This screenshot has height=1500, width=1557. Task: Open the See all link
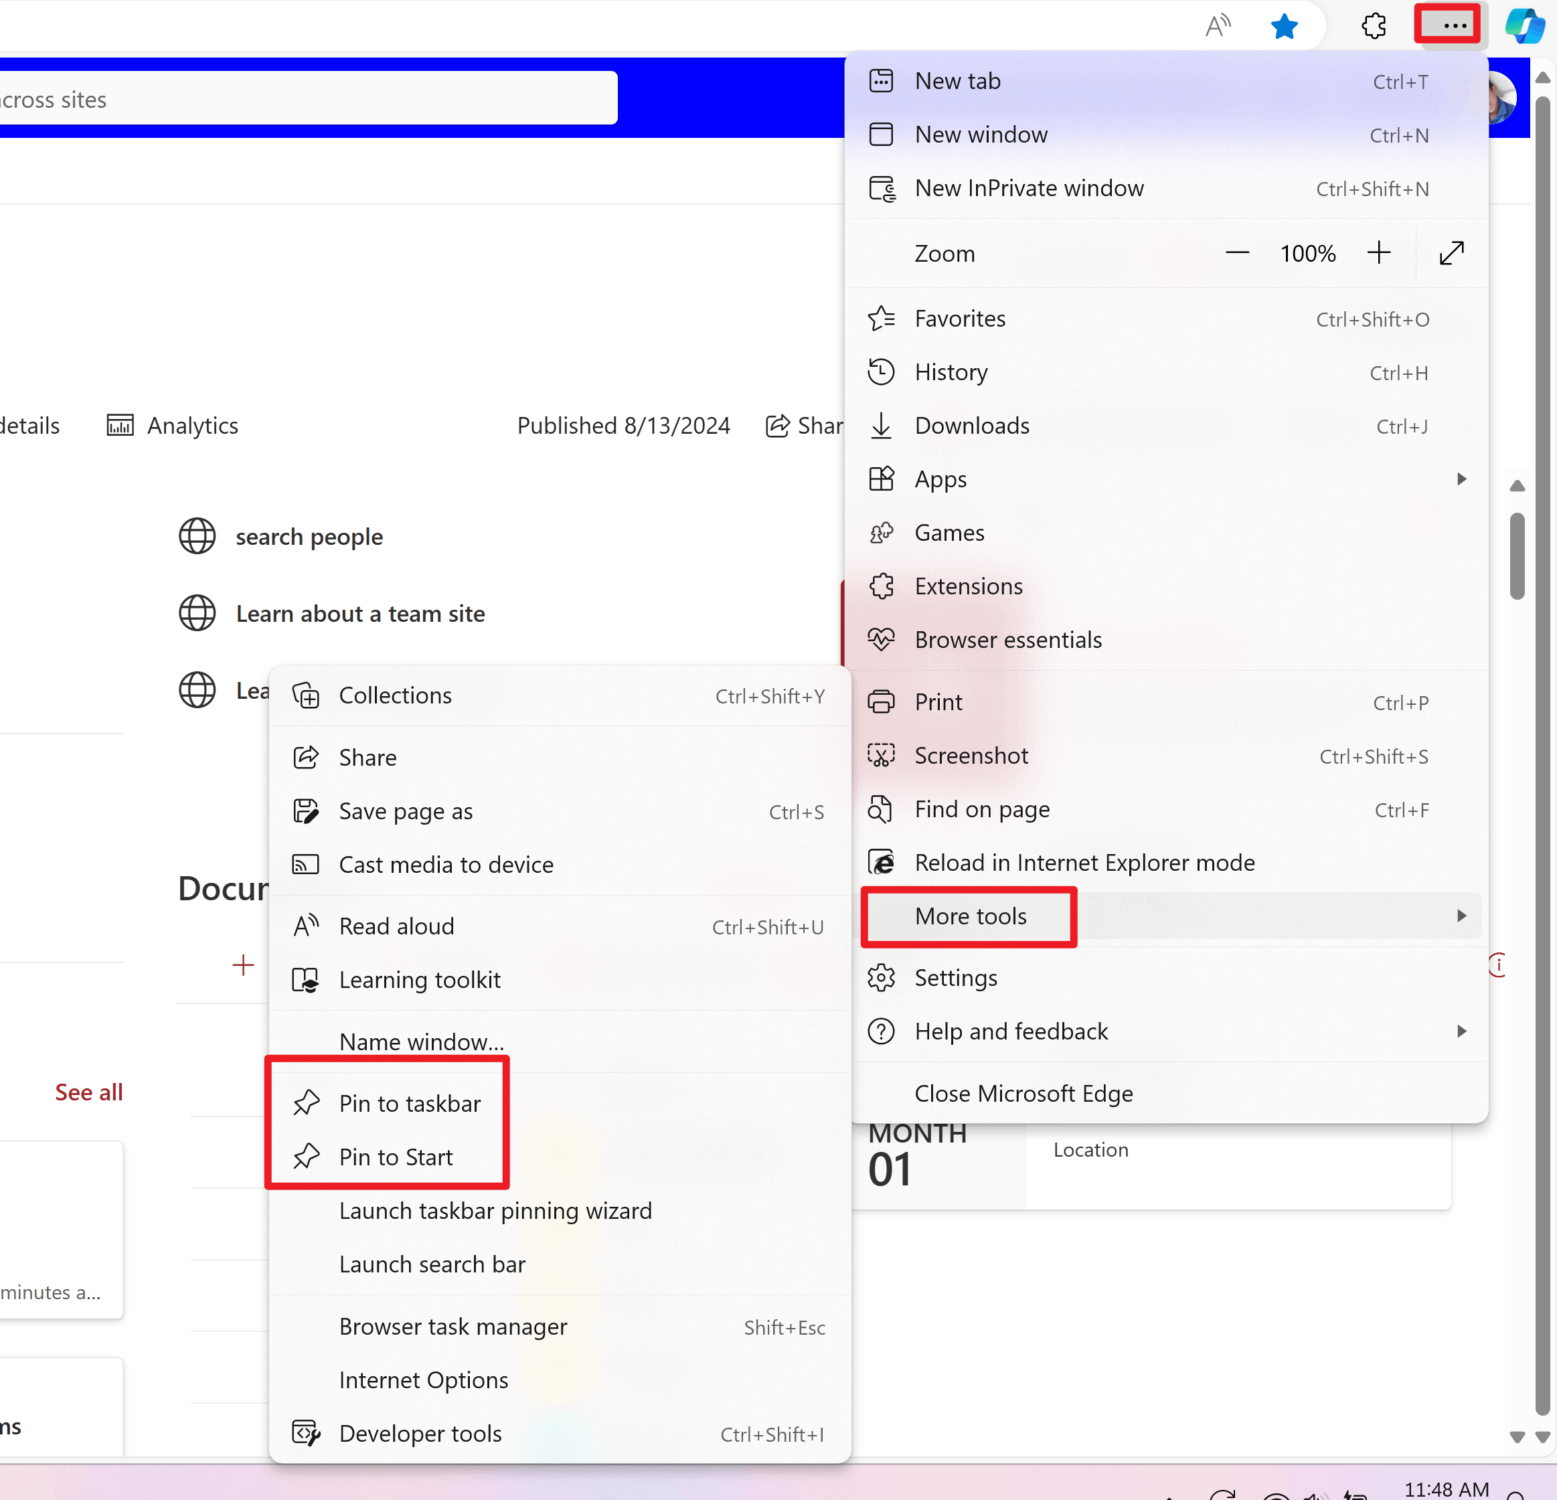(x=89, y=1092)
